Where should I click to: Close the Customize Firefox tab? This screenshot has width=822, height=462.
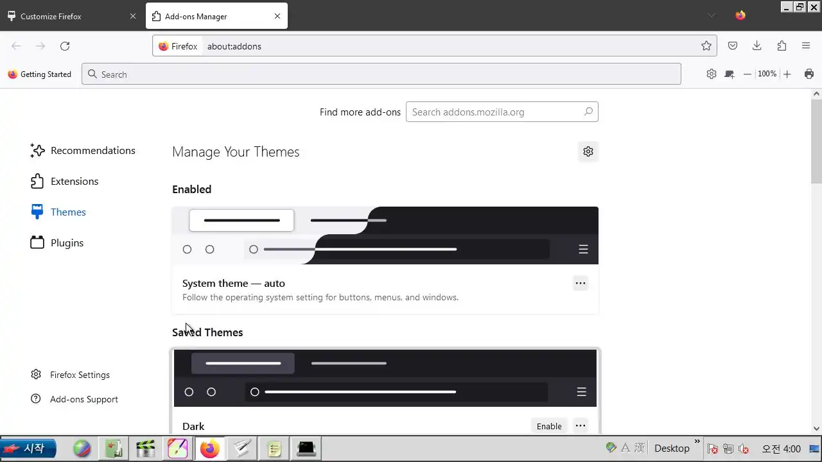tap(133, 16)
